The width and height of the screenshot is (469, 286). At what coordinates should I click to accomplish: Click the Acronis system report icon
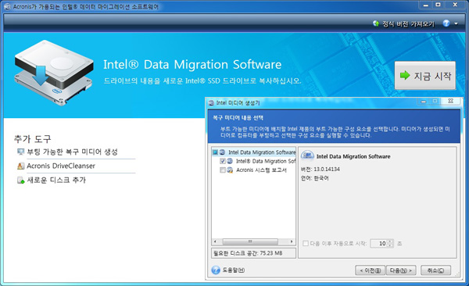pos(230,170)
